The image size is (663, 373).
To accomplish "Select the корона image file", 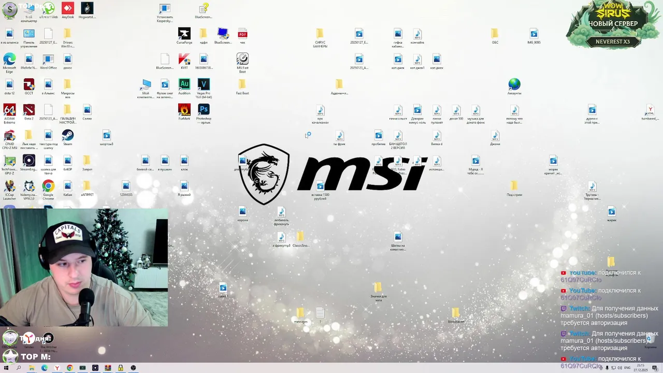I will pos(242,213).
